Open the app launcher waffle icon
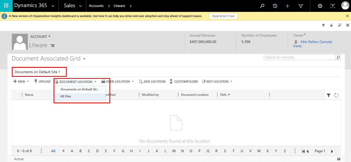Viewport: 351px width, 162px height. pos(6,6)
